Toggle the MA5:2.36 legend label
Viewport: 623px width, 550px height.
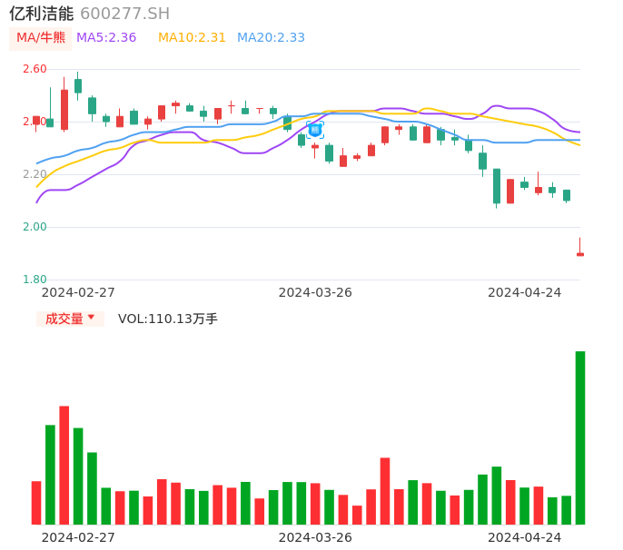[106, 38]
